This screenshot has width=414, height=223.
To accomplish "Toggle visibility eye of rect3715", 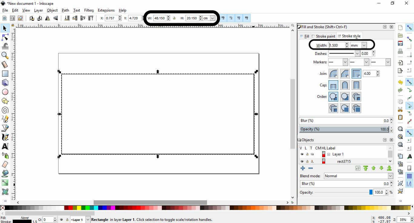I will point(302,161).
